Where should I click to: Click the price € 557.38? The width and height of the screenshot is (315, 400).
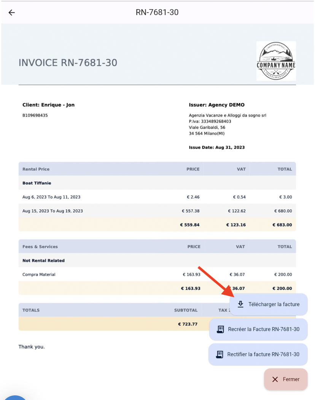[x=191, y=211]
